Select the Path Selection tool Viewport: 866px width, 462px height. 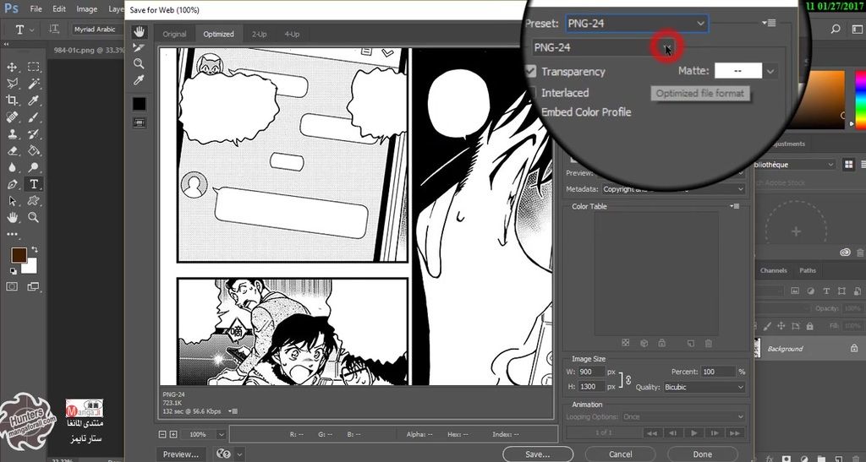tap(12, 201)
